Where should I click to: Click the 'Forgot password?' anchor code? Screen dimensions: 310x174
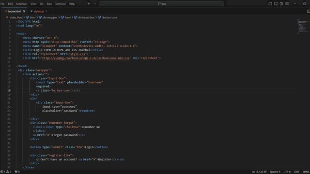point(59,135)
